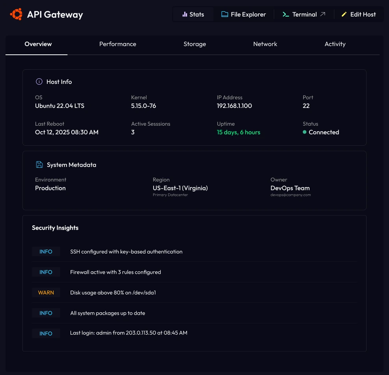The image size is (389, 375).
Task: Click the green Connected status dot
Action: point(304,132)
